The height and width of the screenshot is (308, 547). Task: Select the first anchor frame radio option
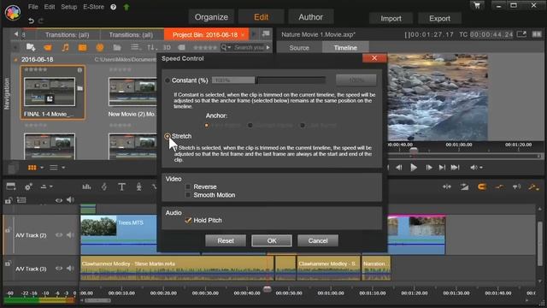(x=207, y=125)
